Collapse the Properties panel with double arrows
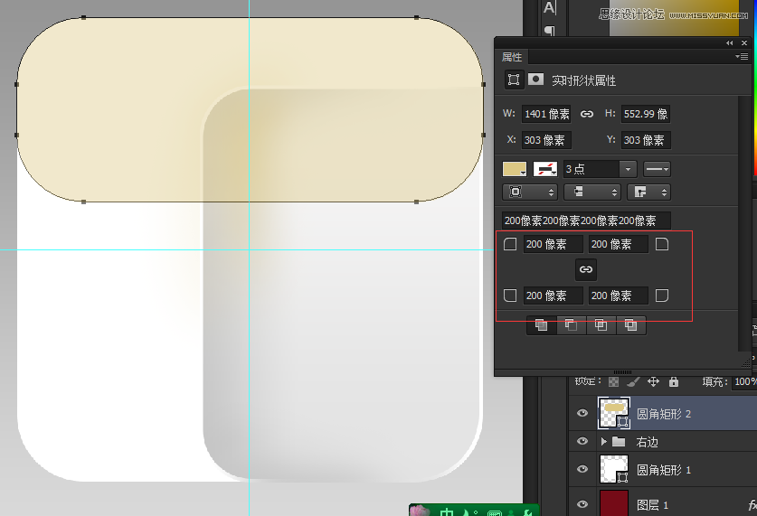The image size is (757, 516). (x=730, y=42)
